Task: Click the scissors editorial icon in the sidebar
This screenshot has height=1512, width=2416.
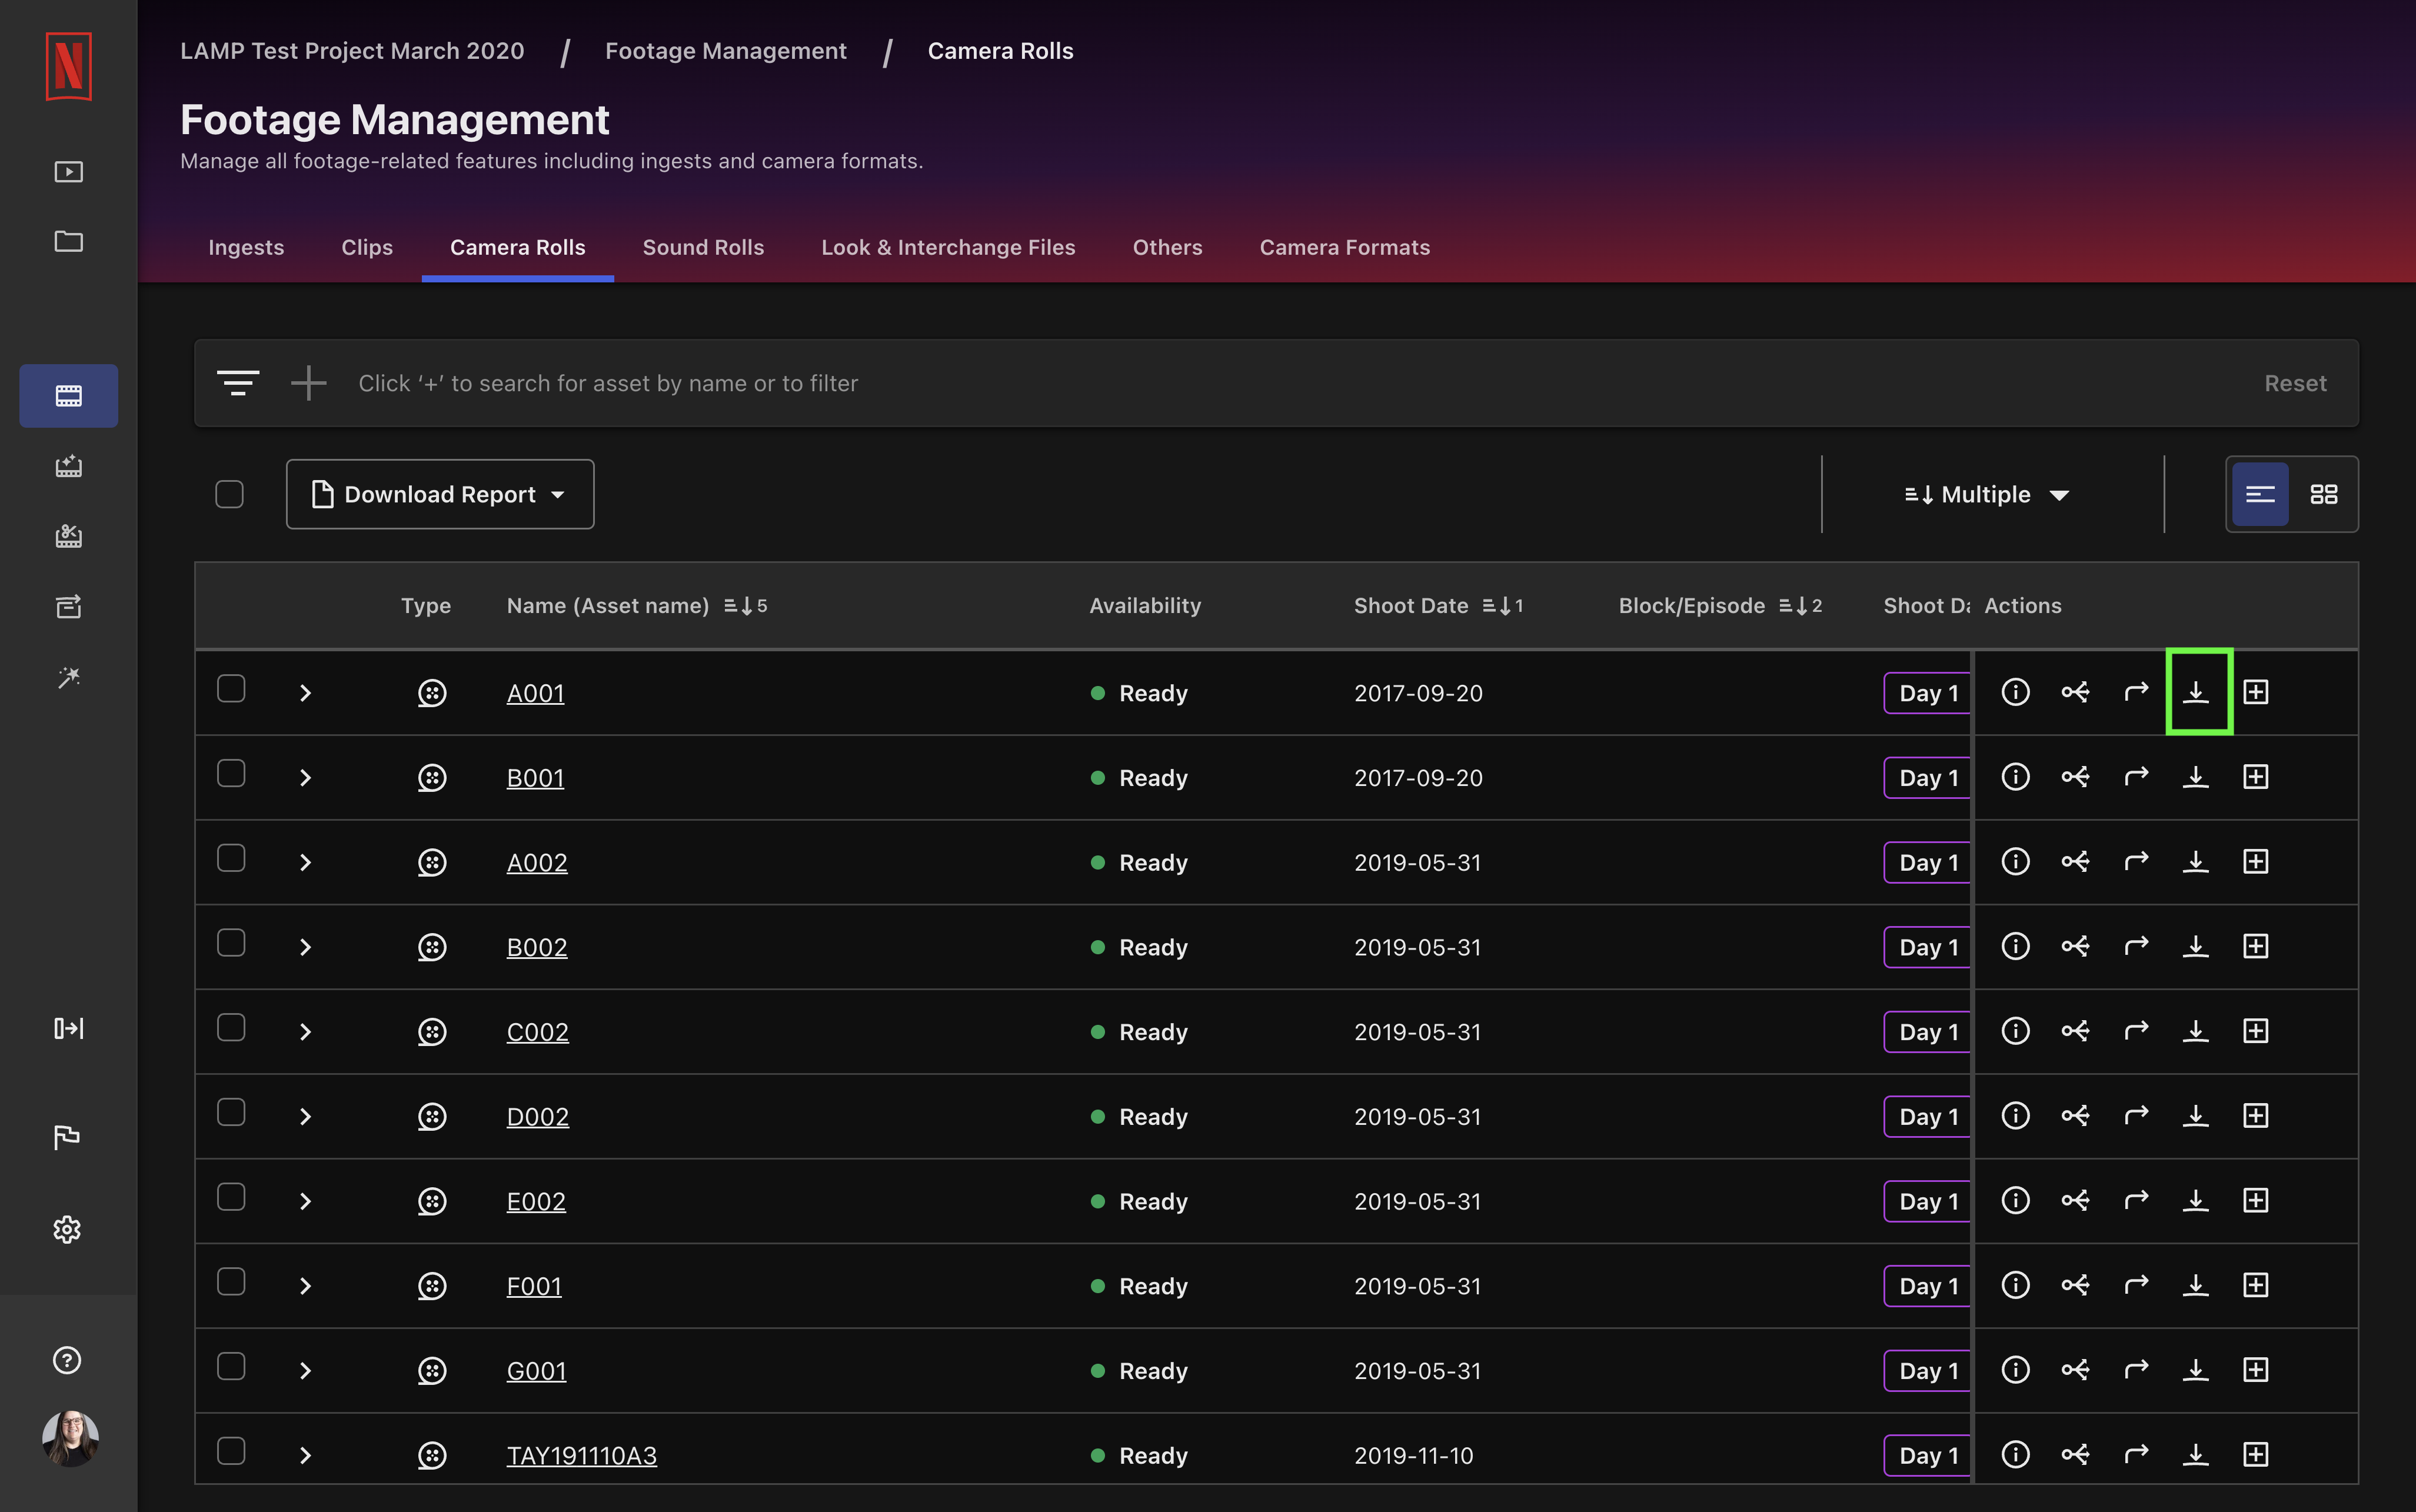Action: point(68,537)
